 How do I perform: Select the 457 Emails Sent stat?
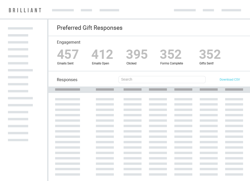(x=68, y=57)
